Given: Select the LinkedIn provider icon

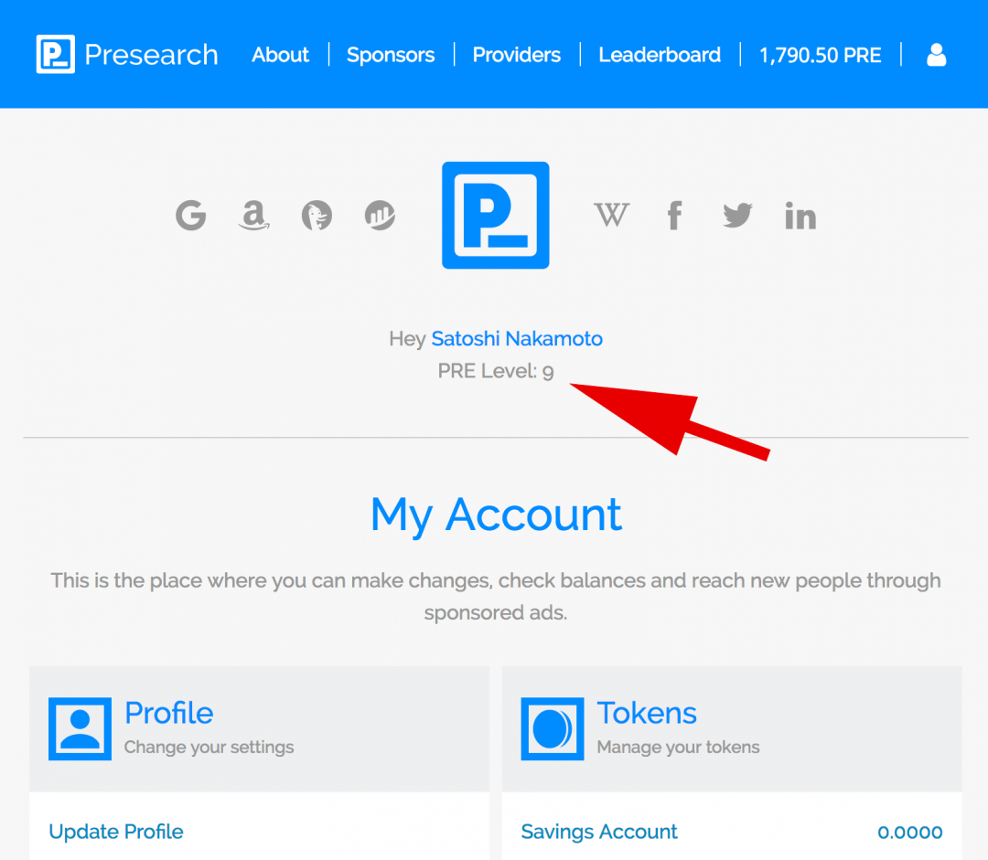Looking at the screenshot, I should point(800,216).
